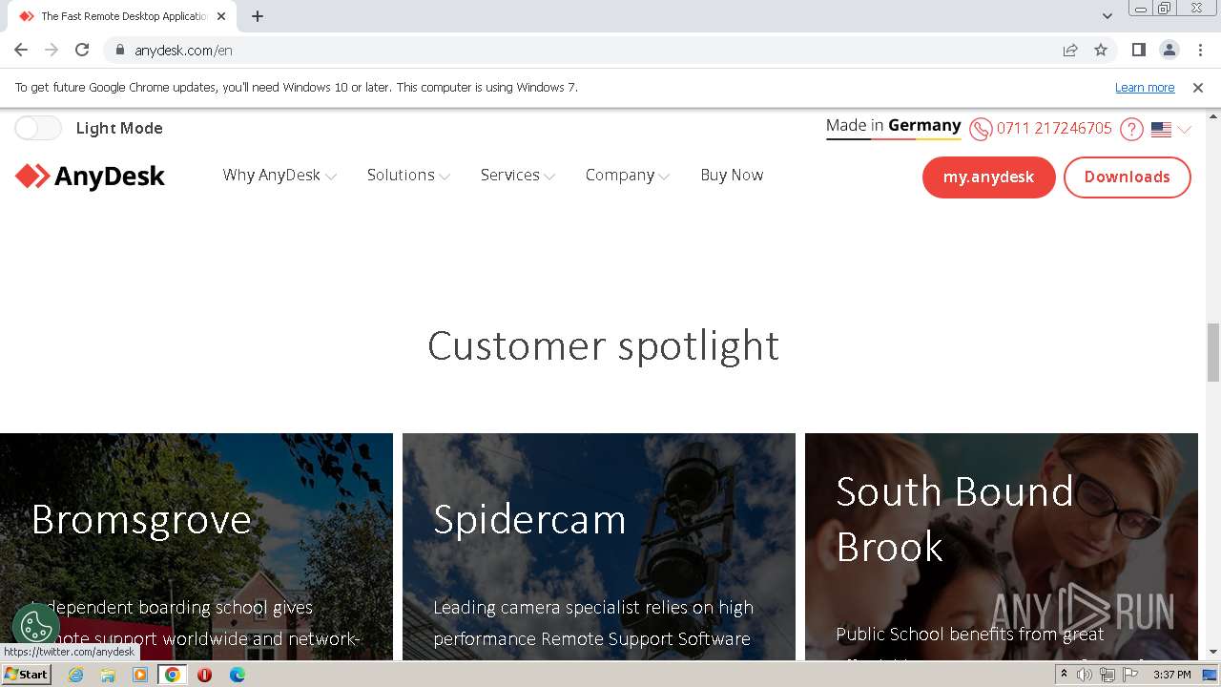Click the page vertical scrollbar thumb

click(1213, 351)
